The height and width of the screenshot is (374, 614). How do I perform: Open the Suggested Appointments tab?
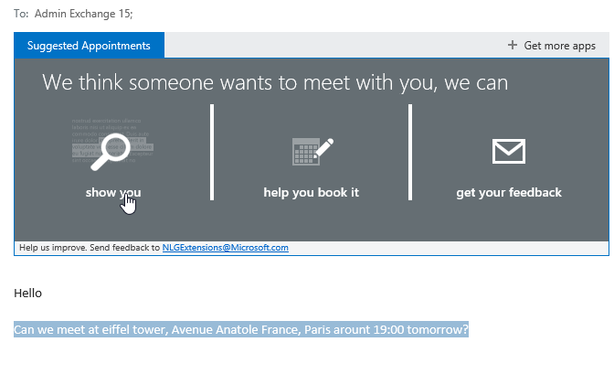[x=89, y=46]
